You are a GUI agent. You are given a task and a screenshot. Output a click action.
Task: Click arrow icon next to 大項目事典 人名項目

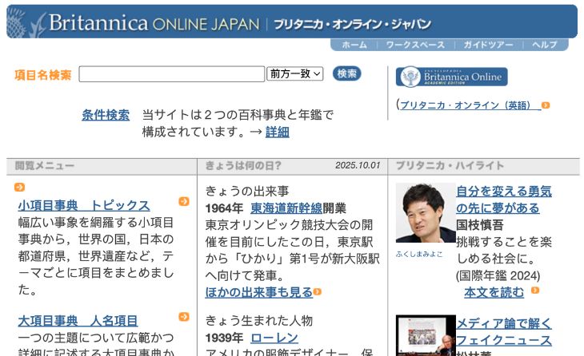184,317
